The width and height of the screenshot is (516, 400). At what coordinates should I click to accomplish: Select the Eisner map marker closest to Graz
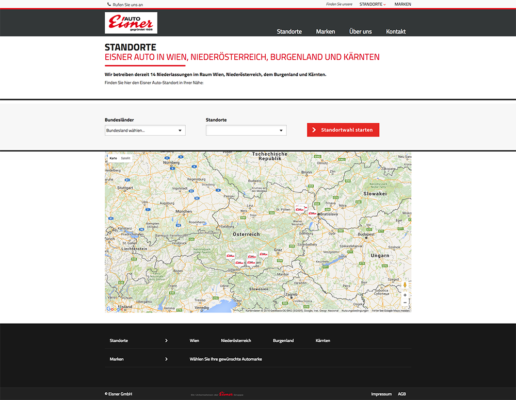pos(263,254)
